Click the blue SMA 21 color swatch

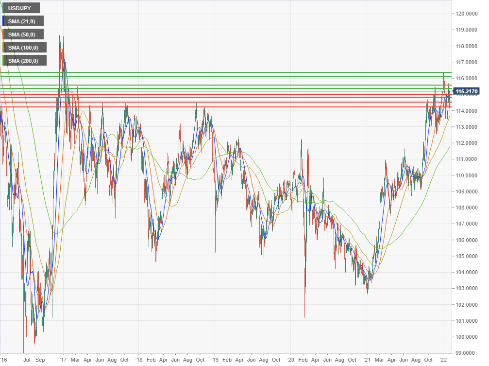3,21
